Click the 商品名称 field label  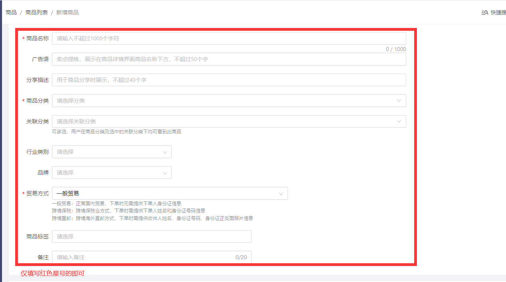point(37,38)
